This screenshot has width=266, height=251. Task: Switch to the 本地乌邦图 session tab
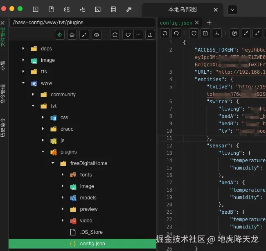pyautogui.click(x=183, y=10)
